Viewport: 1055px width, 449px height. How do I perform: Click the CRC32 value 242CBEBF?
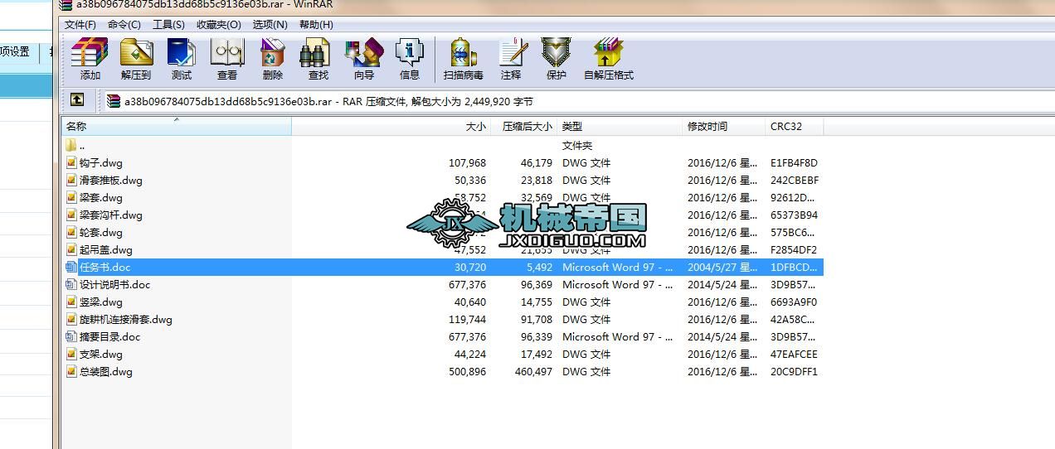tap(795, 181)
